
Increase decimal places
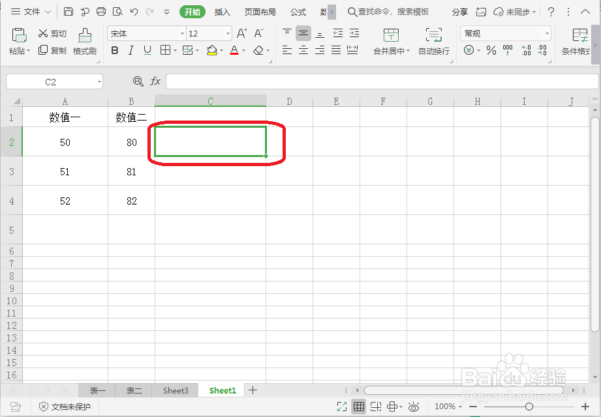click(526, 50)
